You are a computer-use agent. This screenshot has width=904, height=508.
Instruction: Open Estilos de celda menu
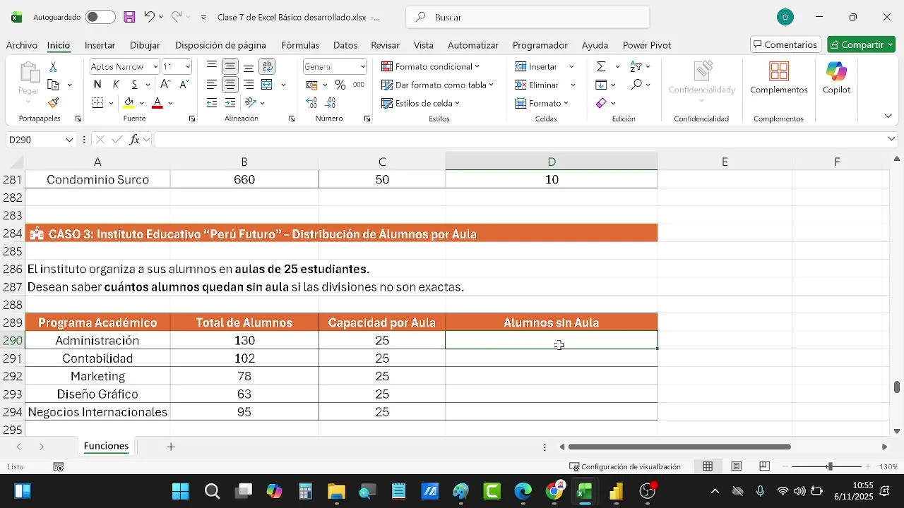[x=420, y=103]
